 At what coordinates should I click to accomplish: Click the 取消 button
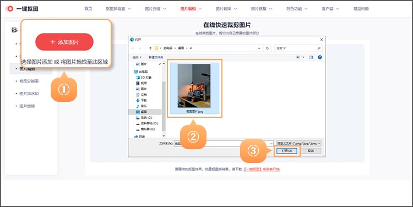[311, 151]
